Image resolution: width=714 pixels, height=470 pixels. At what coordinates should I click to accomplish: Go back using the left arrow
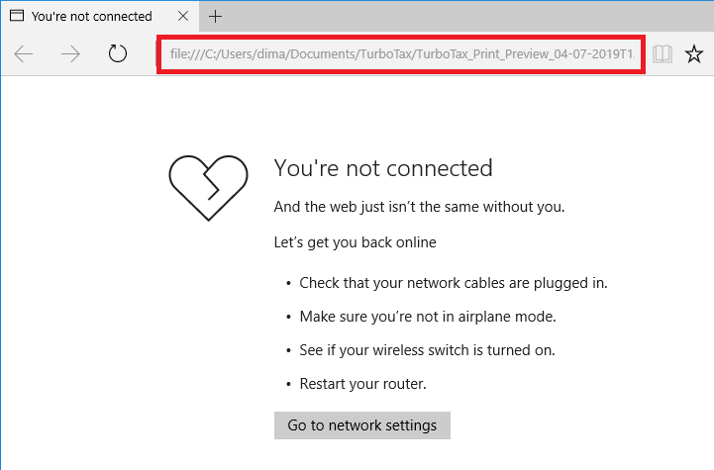pyautogui.click(x=23, y=54)
